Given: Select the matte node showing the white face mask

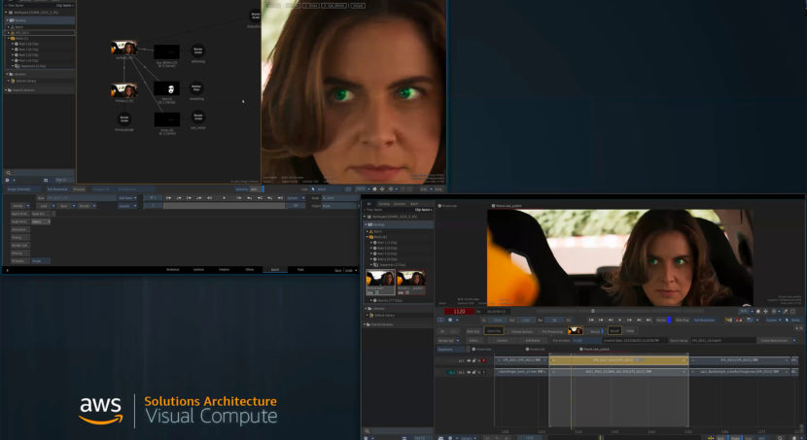Looking at the screenshot, I should [166, 88].
